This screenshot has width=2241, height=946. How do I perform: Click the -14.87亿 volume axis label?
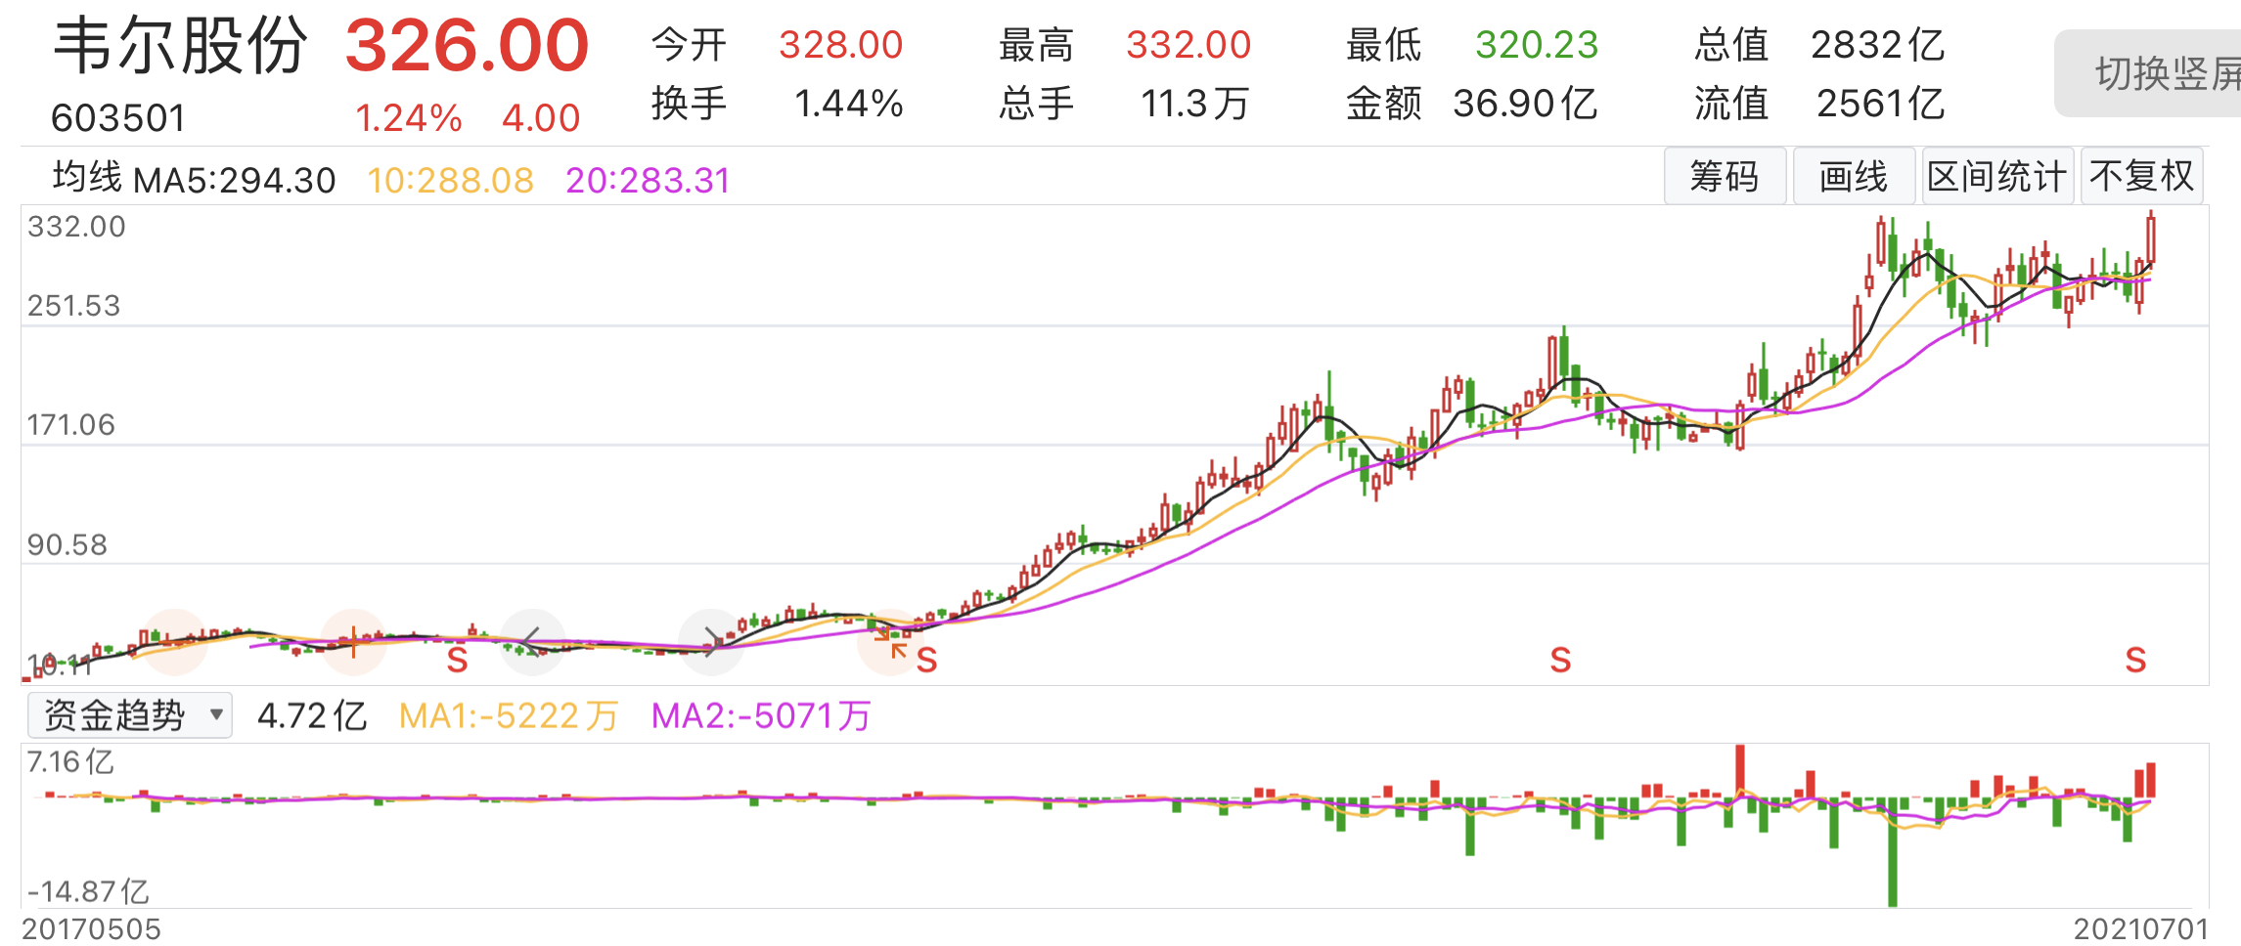click(88, 891)
